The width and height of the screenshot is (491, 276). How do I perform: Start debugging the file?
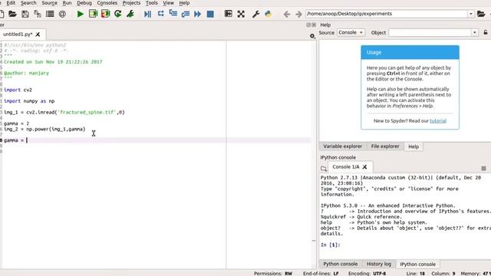pyautogui.click(x=147, y=14)
